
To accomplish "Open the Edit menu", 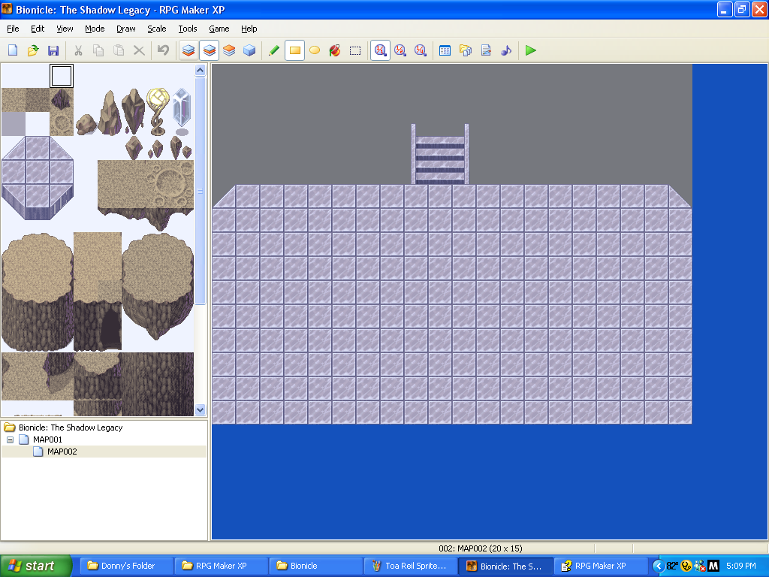I will tap(38, 29).
